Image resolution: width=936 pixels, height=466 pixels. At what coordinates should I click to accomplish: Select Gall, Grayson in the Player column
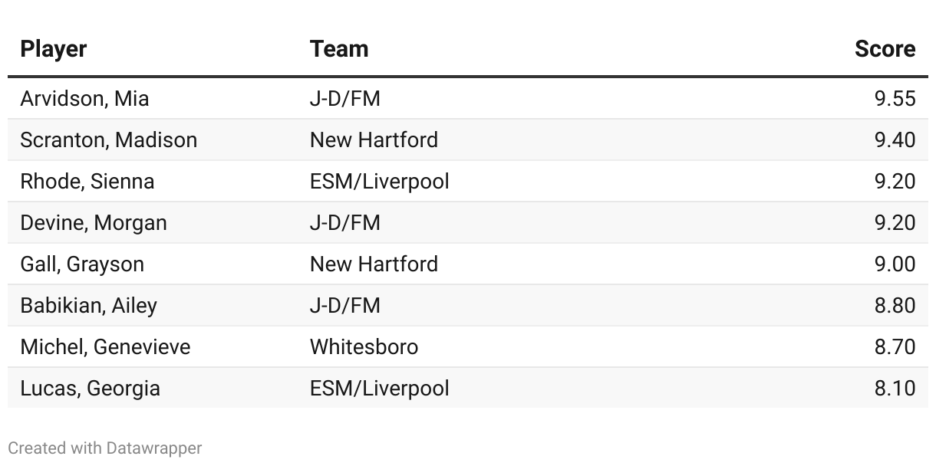tap(82, 264)
